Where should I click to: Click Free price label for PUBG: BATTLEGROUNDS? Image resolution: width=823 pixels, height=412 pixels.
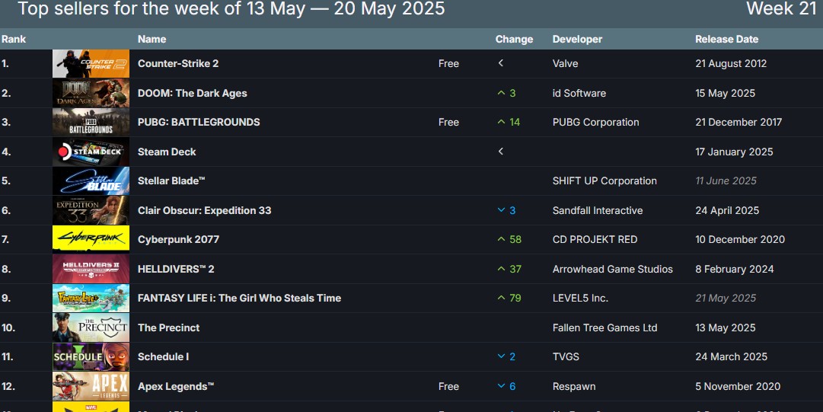pyautogui.click(x=448, y=123)
